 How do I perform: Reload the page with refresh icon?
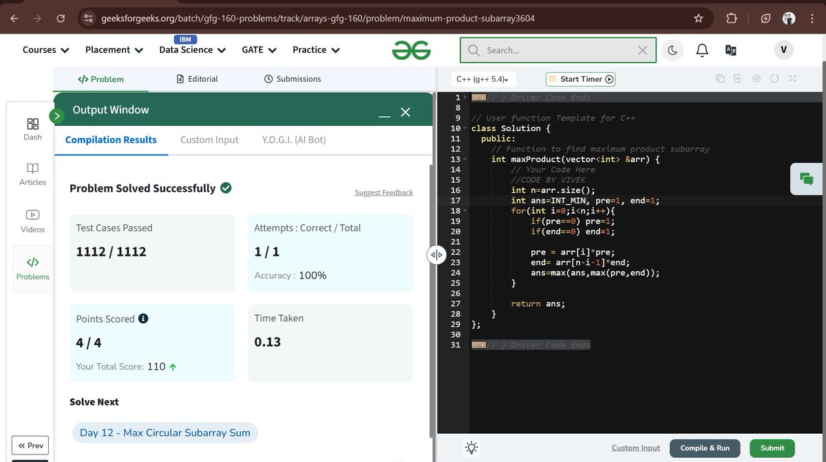point(61,19)
